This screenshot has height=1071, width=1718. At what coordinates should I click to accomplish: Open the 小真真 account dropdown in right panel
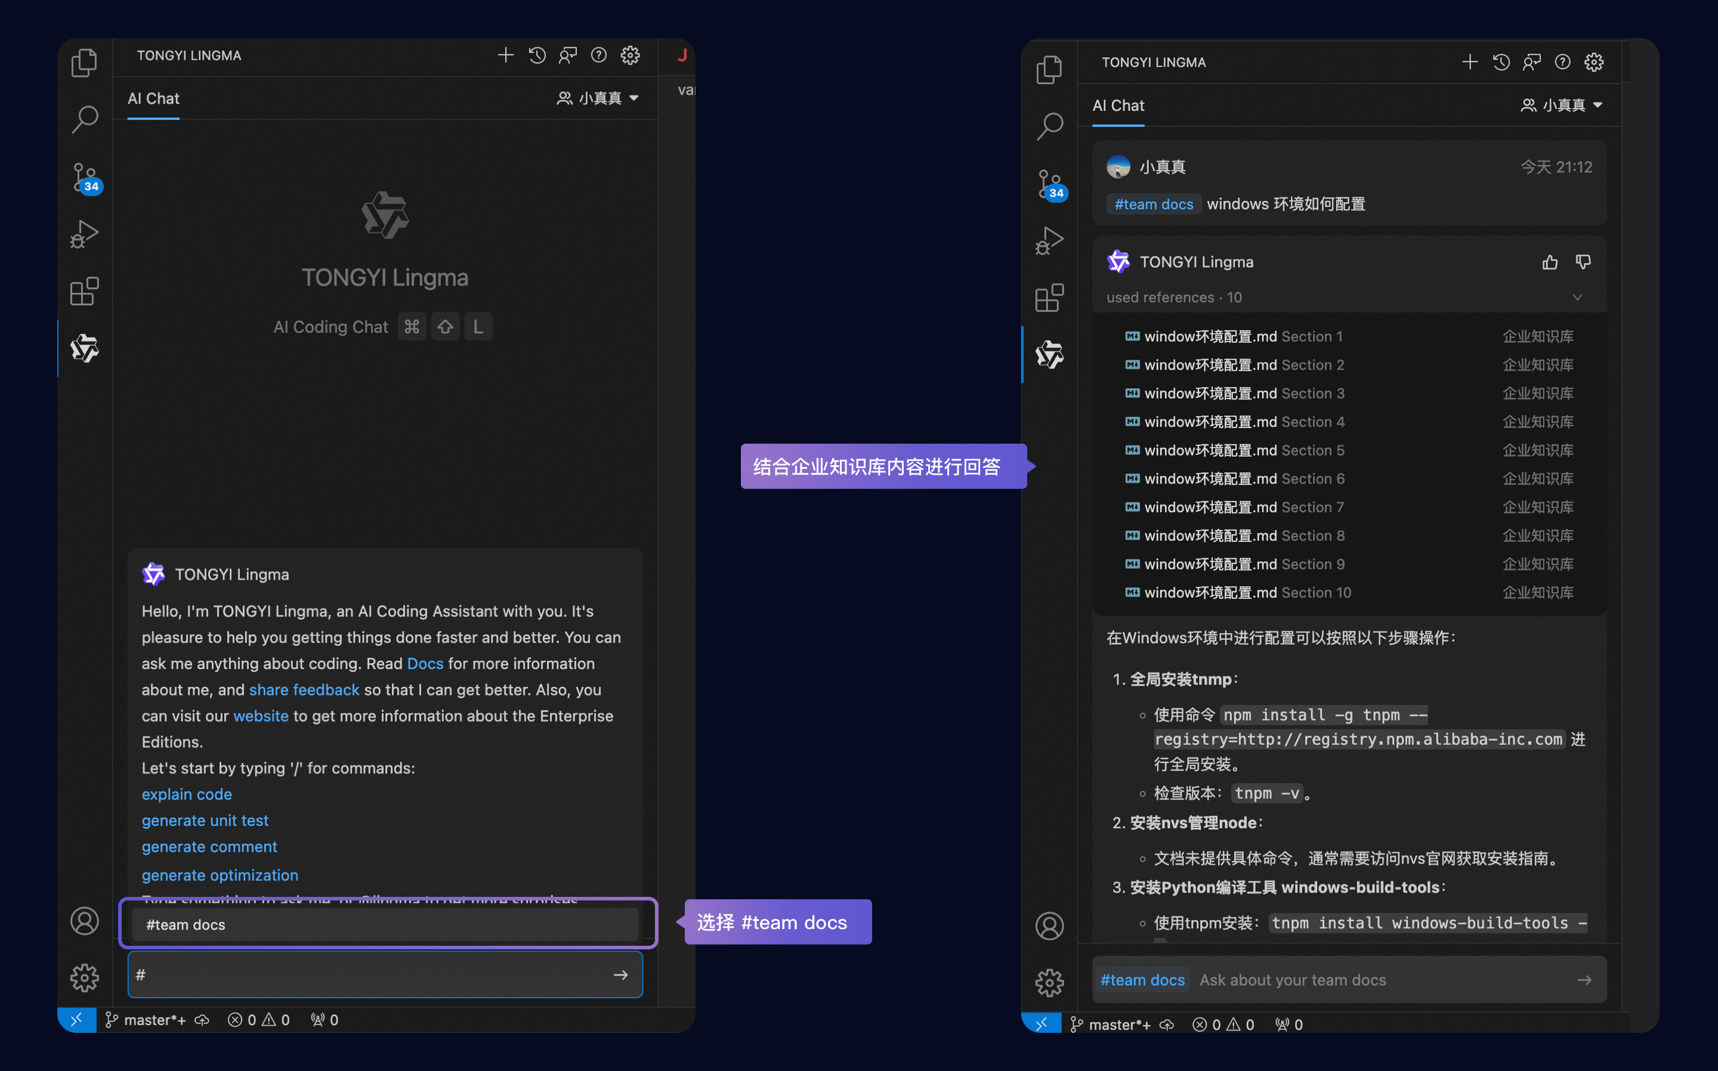pyautogui.click(x=1562, y=105)
